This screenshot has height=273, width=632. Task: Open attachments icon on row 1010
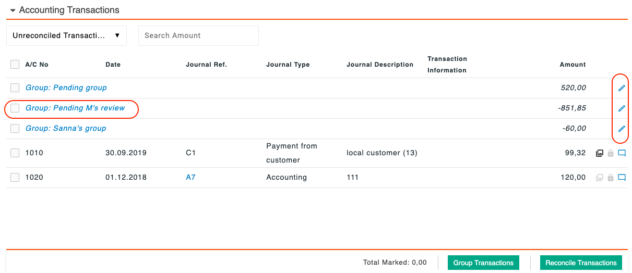(x=600, y=153)
